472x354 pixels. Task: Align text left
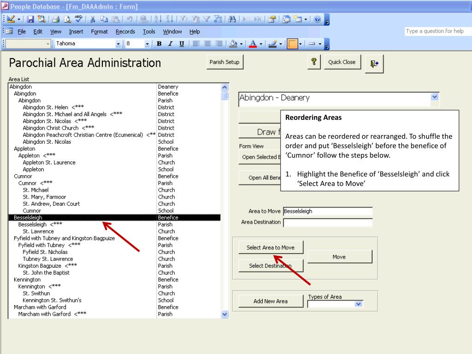pos(196,44)
